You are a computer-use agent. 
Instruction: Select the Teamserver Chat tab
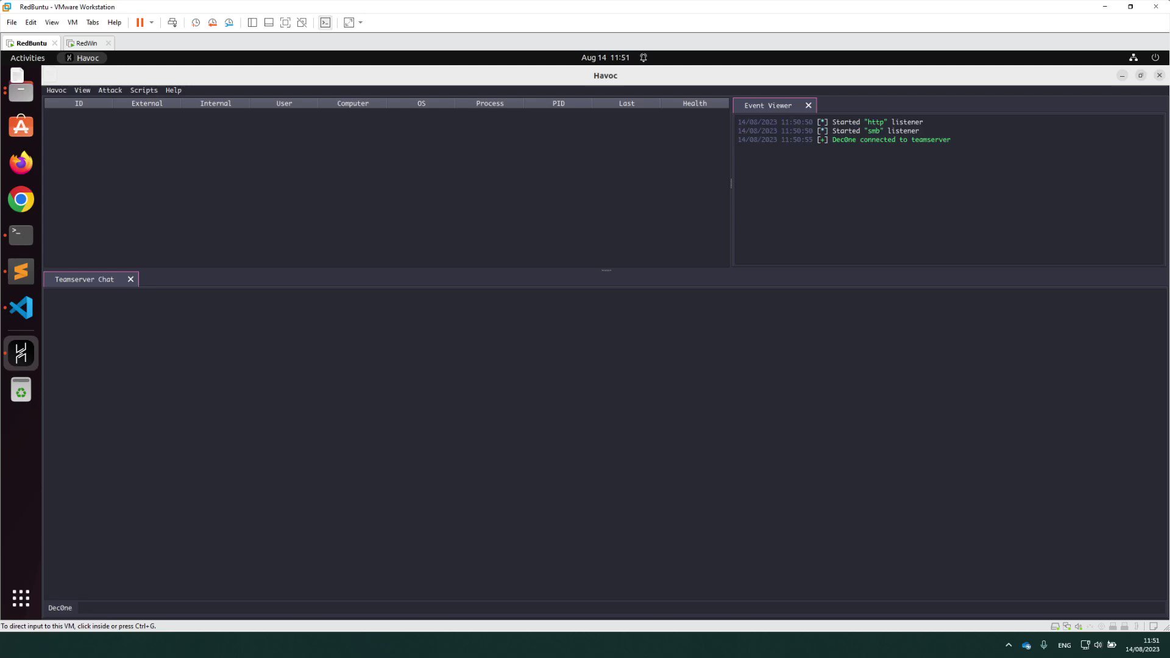(x=84, y=280)
